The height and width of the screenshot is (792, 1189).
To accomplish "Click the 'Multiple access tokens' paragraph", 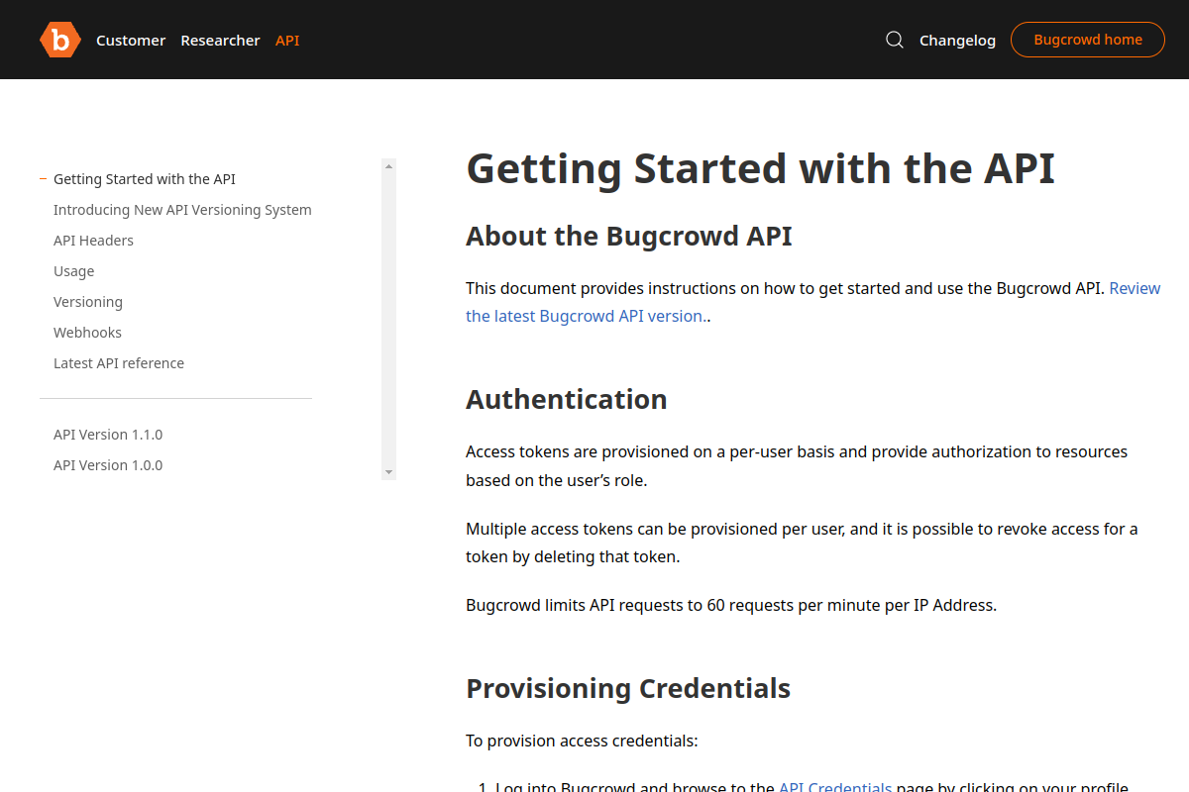I will coord(802,543).
